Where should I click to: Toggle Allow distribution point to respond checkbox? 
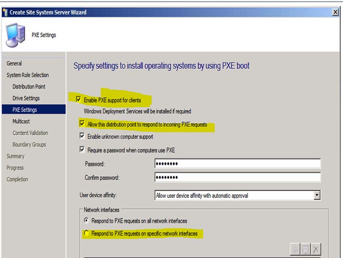(x=82, y=124)
